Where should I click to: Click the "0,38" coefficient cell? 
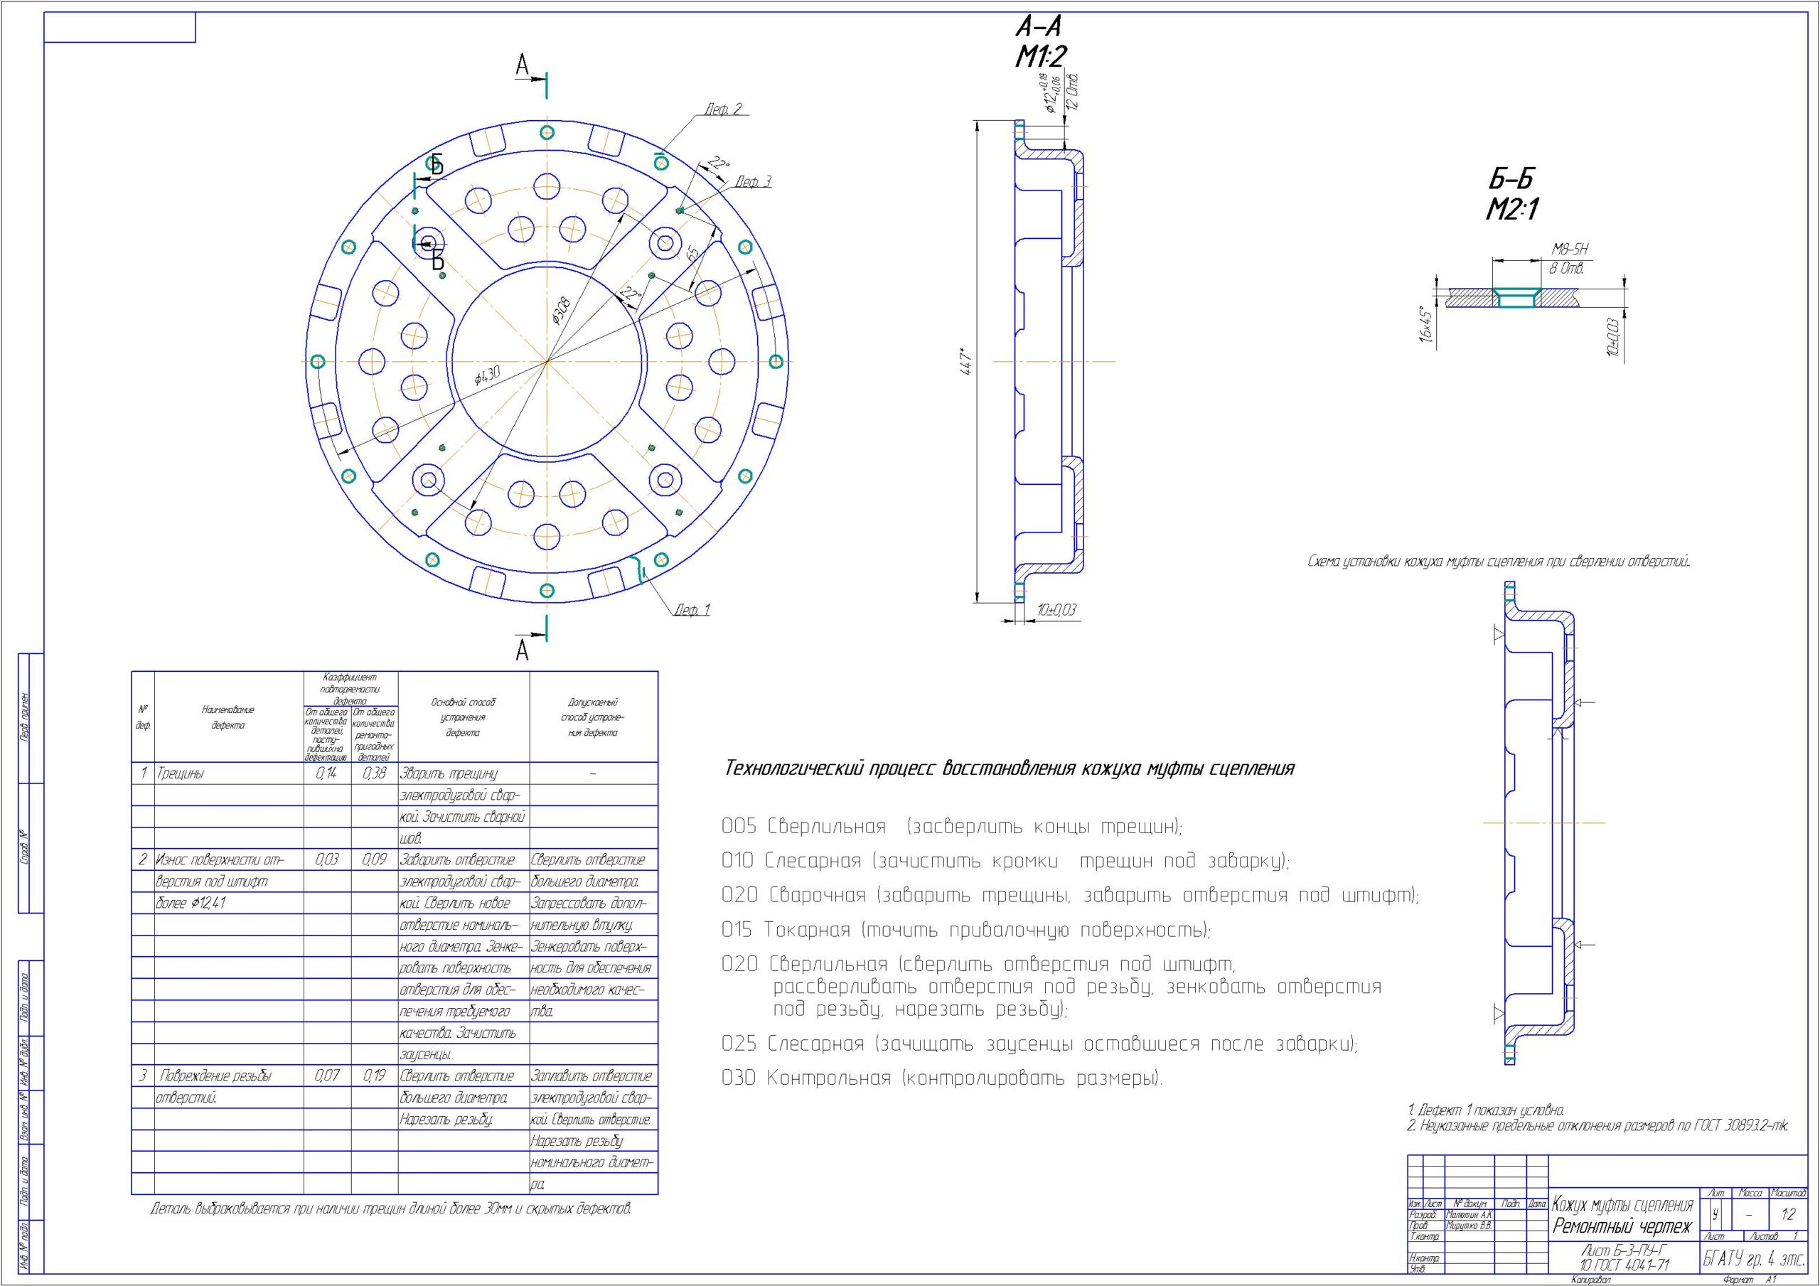374,773
